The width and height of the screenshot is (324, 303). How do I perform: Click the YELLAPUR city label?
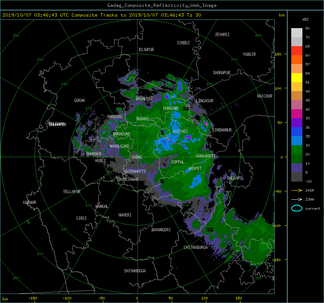72,192
